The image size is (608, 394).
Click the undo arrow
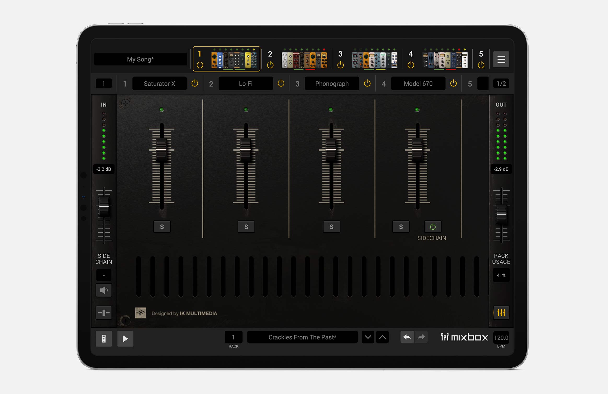click(x=407, y=337)
